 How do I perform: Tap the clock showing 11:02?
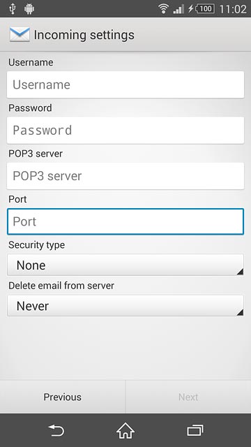point(233,9)
